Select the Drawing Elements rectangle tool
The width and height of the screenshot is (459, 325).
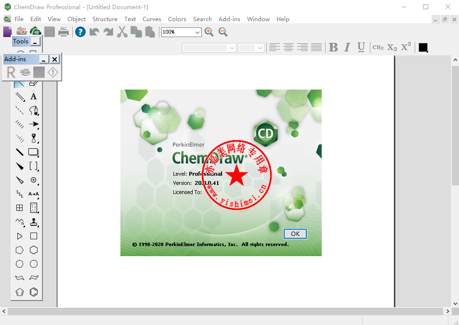point(34,152)
